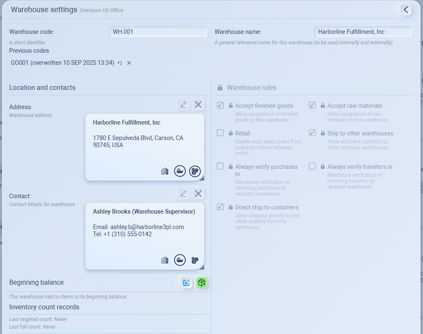This screenshot has height=334, width=423.
Task: Toggle the Accept finished goods checkbox
Action: 220,105
